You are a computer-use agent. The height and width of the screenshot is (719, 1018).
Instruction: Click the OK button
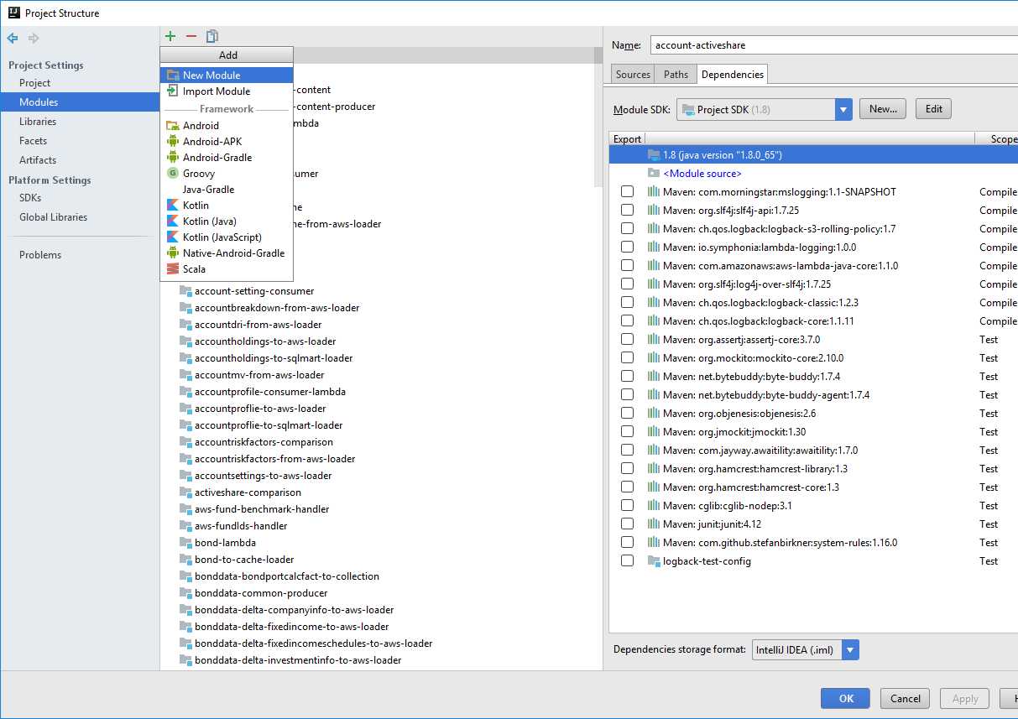(846, 698)
